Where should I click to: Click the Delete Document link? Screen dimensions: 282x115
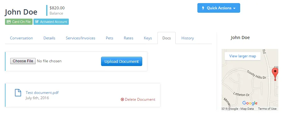(x=138, y=99)
